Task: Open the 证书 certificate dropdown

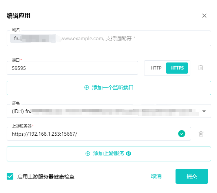Action: click(x=109, y=111)
